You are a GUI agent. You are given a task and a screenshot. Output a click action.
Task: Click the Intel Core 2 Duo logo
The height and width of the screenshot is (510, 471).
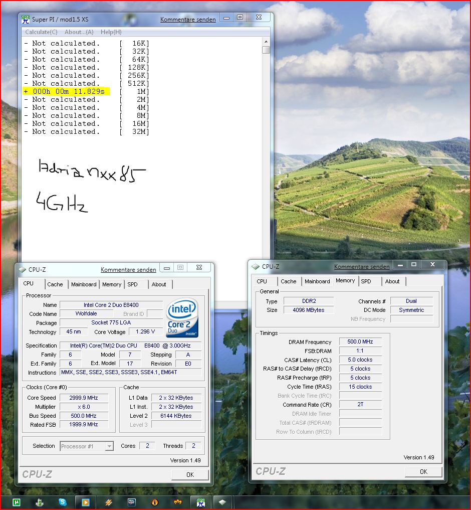(182, 317)
